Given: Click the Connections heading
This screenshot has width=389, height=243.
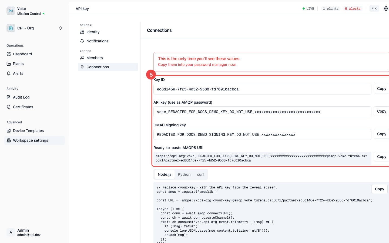Looking at the screenshot, I should click(159, 30).
